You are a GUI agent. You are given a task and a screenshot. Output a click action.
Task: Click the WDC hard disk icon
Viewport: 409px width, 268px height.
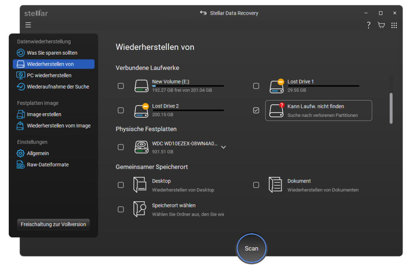[141, 147]
